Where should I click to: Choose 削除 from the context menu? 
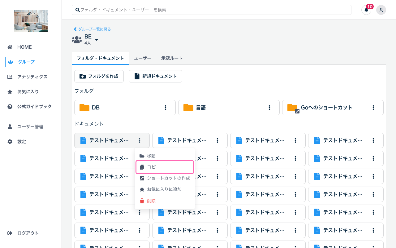point(151,201)
